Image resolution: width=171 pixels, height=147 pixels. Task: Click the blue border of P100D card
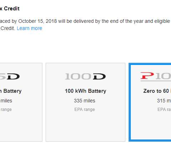coord(130,102)
